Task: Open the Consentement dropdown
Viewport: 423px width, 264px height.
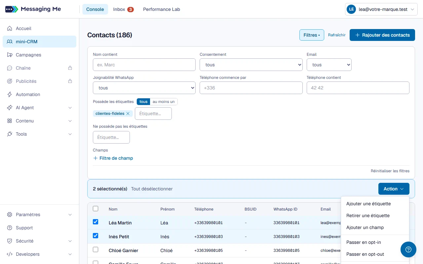Action: pos(251,65)
